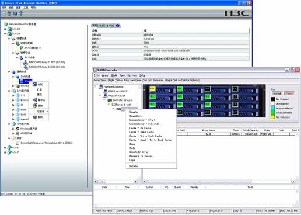Select disk 1:7 in the enclosure view
Screen dimensions: 301x215
coord(235,112)
